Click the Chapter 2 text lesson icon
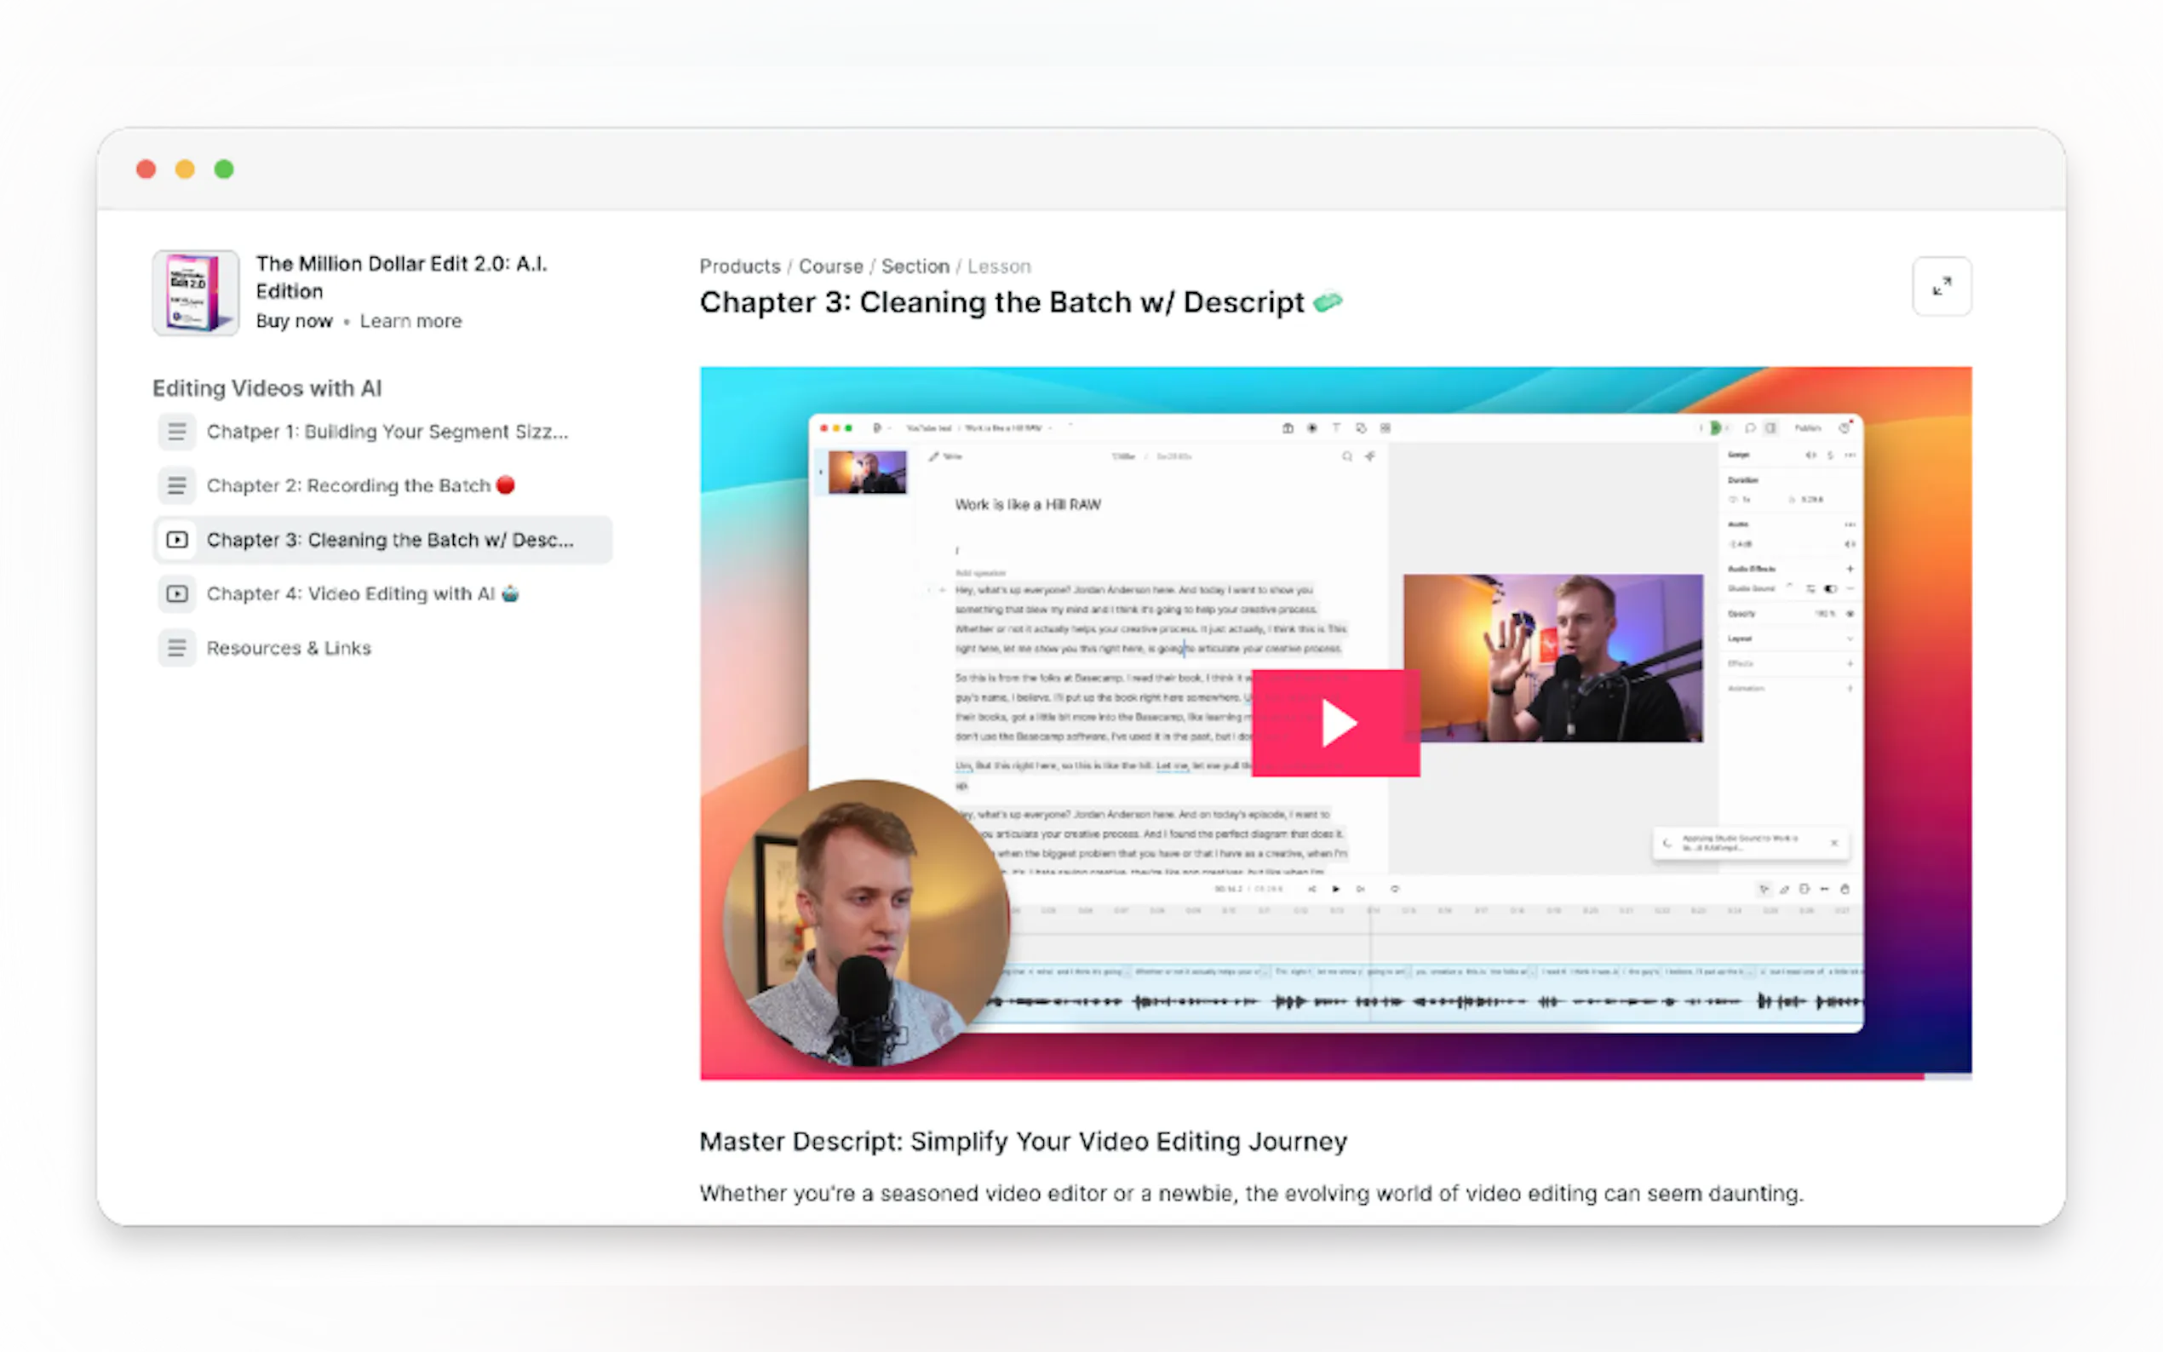This screenshot has height=1352, width=2163. coord(177,485)
